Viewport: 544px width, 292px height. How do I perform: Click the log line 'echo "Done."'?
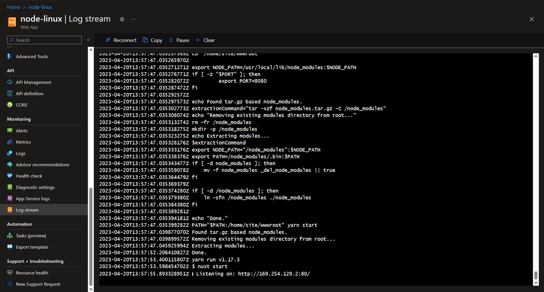pos(163,218)
